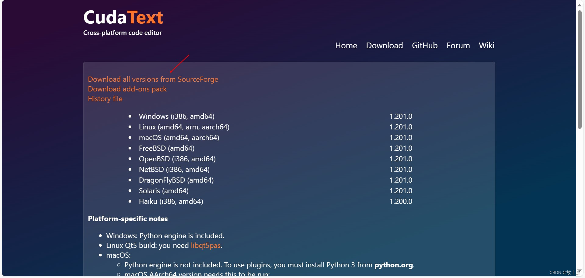585x278 pixels.
Task: Click the scrollbar up arrow
Action: tap(580, 5)
